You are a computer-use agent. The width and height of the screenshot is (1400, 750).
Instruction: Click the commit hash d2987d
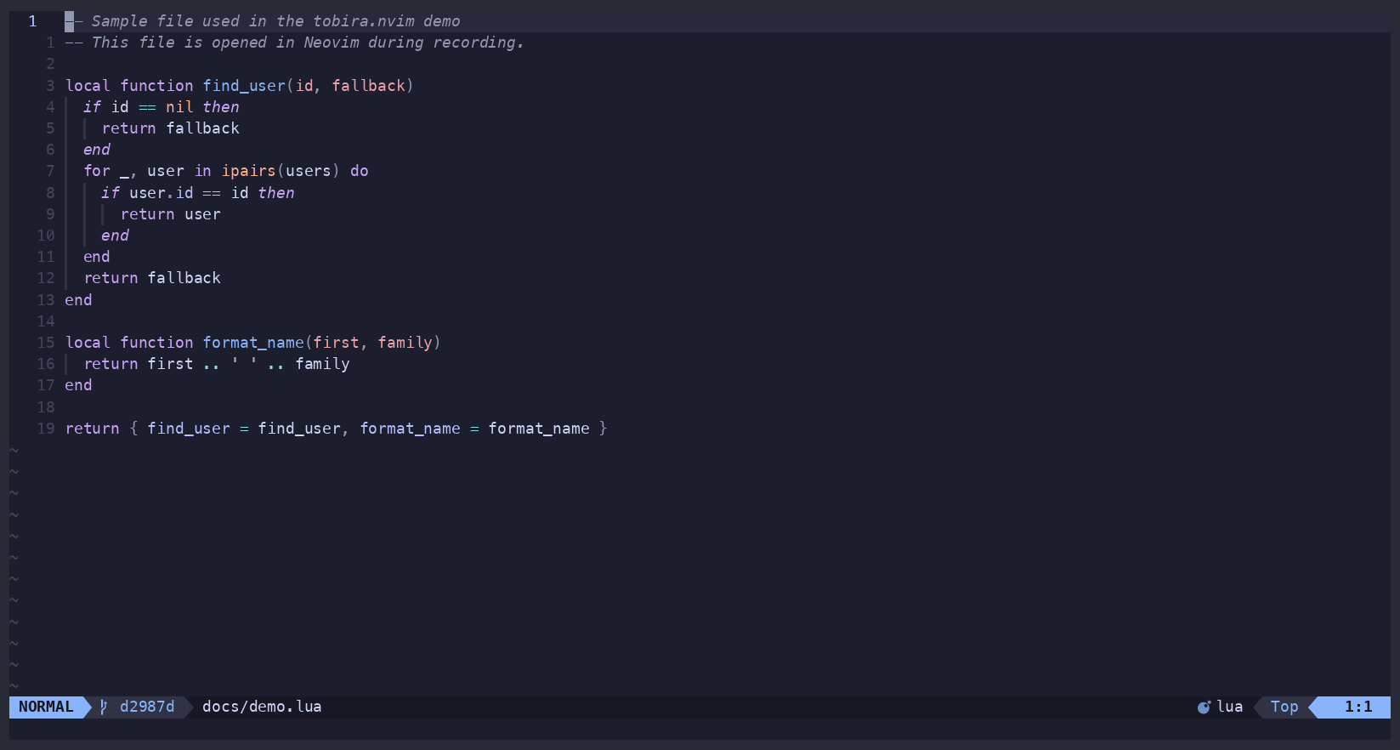147,707
